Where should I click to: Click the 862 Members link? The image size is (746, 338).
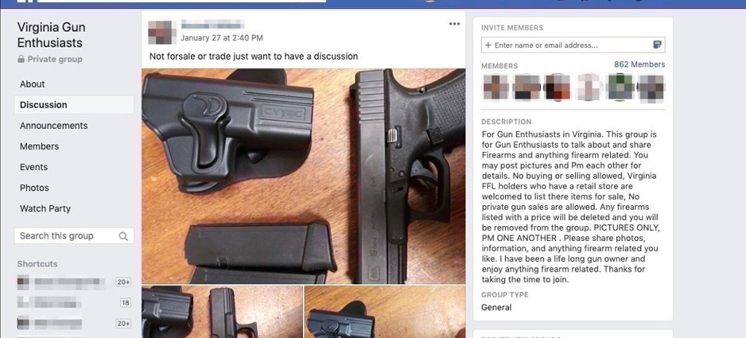[639, 64]
